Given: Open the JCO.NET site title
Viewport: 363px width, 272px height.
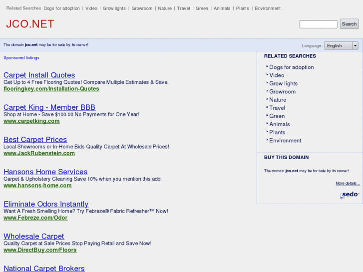Looking at the screenshot, I should coord(30,24).
